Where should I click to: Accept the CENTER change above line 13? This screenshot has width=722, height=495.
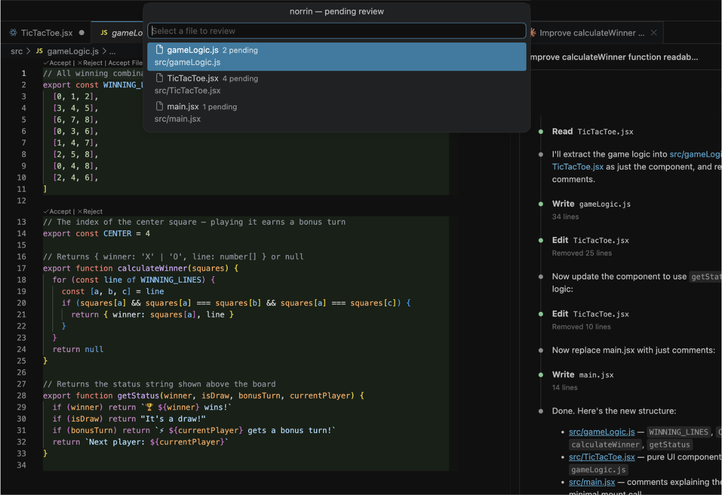click(58, 212)
